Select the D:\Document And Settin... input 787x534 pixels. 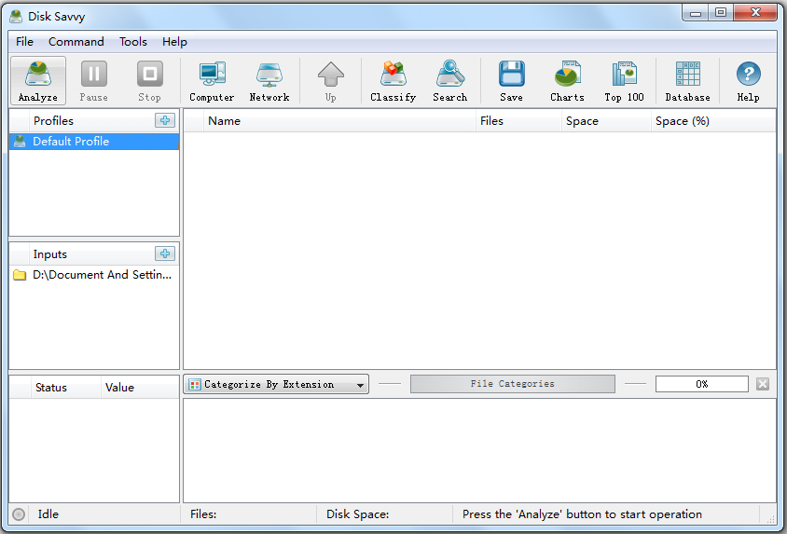tap(94, 275)
